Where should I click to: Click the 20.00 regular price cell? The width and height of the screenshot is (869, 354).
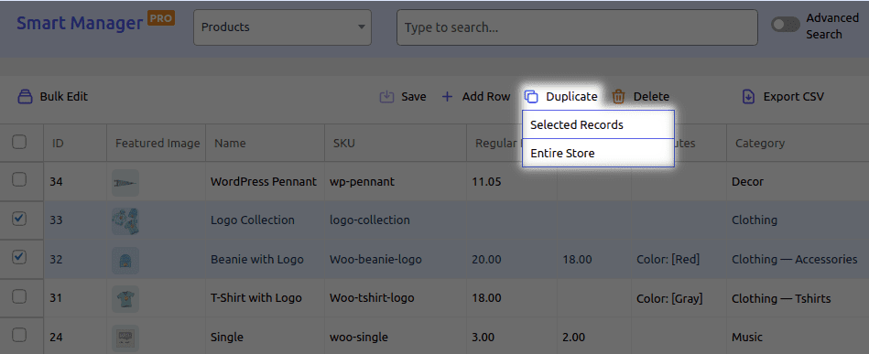click(512, 259)
